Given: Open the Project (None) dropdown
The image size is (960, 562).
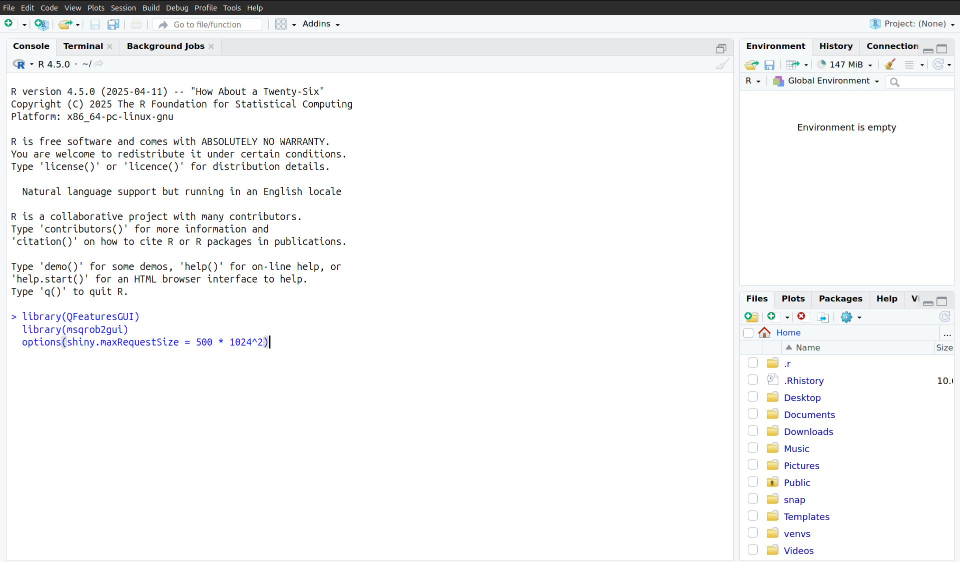Looking at the screenshot, I should pyautogui.click(x=913, y=24).
